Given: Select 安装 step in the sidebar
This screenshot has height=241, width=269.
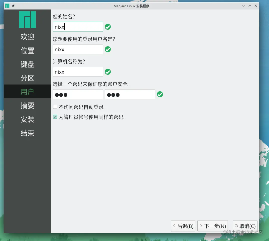Looking at the screenshot, I should pos(27,119).
